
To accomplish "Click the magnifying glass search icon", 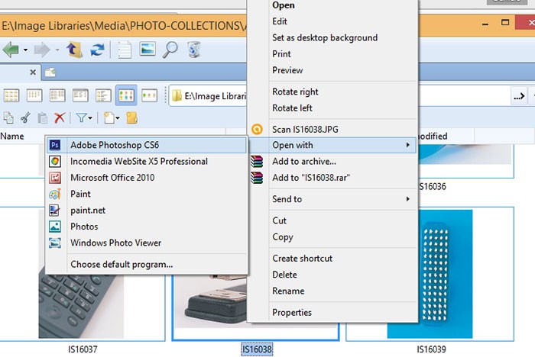I will click(171, 50).
